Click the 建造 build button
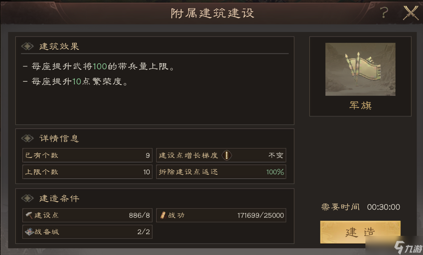The image size is (423, 255). 360,232
